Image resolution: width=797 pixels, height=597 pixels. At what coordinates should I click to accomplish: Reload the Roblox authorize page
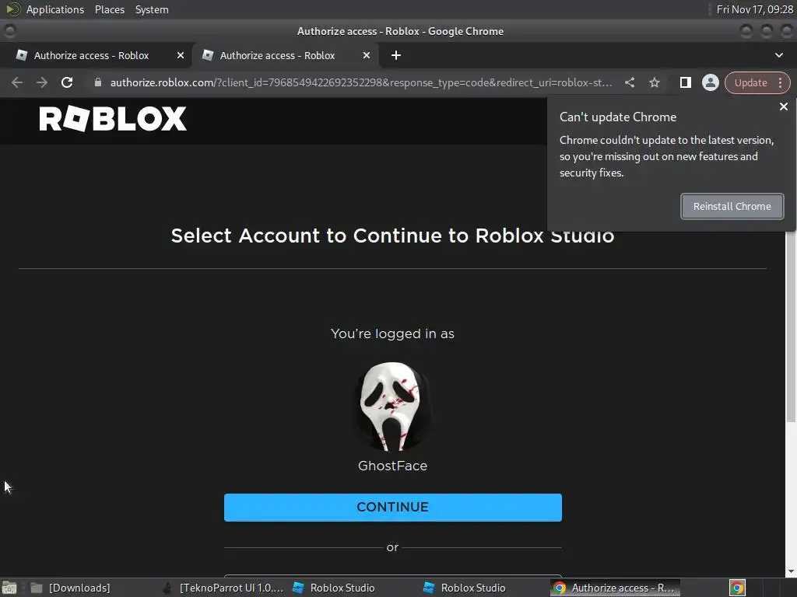67,82
